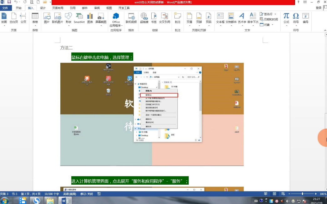Add a 批注 comment
Image resolution: width=327 pixels, height=204 pixels.
[178, 18]
